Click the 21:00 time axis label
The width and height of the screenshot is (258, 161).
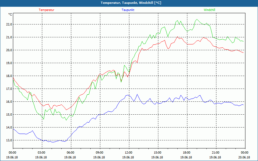point(216,153)
